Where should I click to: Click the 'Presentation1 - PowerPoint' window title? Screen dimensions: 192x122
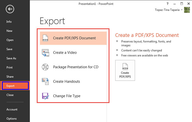[x=96, y=4]
